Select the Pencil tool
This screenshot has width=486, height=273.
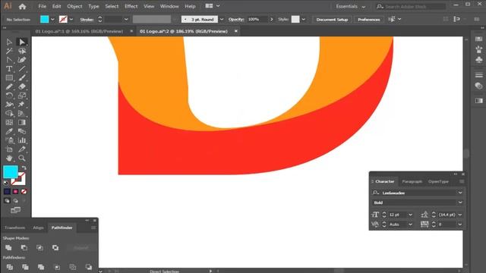pos(9,86)
